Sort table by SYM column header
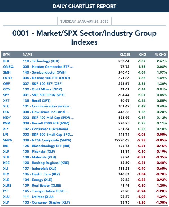 6,55
